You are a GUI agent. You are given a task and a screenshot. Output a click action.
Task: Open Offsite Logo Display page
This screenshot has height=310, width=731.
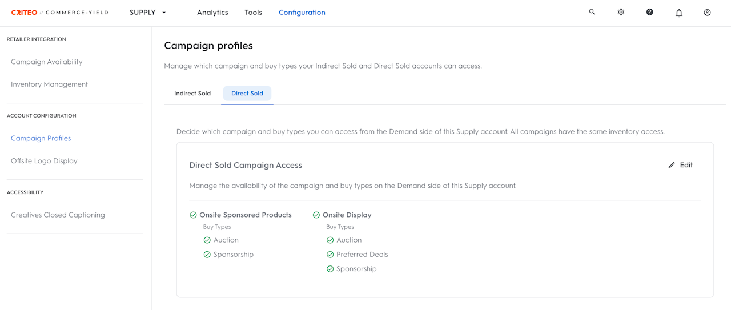coord(44,161)
